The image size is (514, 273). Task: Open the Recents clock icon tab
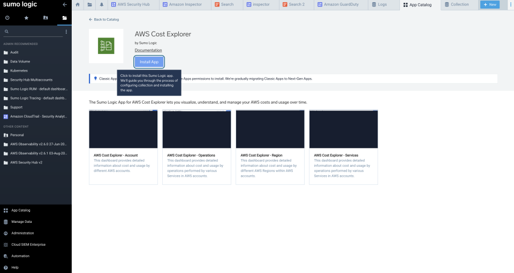coord(7,18)
